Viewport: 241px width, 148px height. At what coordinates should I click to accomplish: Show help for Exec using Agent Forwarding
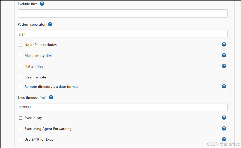224,128
